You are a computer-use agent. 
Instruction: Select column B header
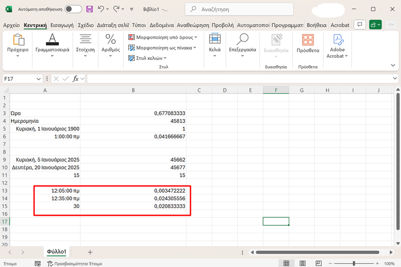pyautogui.click(x=133, y=90)
